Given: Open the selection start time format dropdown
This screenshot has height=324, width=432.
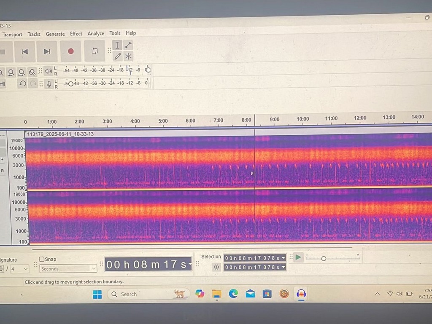Looking at the screenshot, I should click(x=283, y=258).
